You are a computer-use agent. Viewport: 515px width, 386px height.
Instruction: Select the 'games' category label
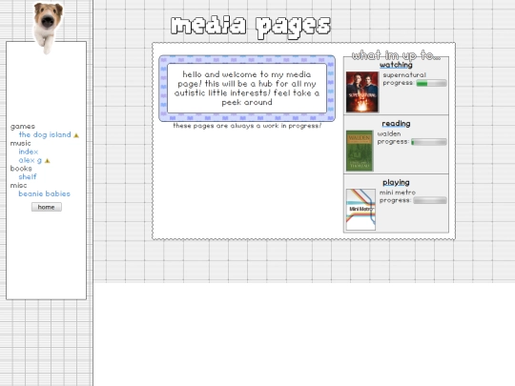click(23, 127)
